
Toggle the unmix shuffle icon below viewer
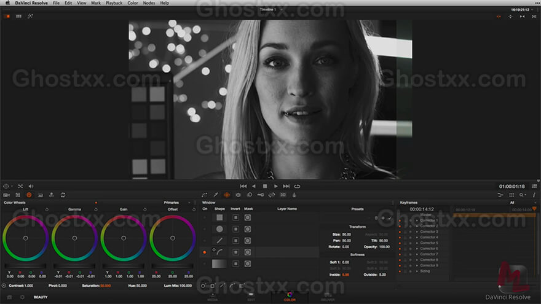tap(20, 186)
